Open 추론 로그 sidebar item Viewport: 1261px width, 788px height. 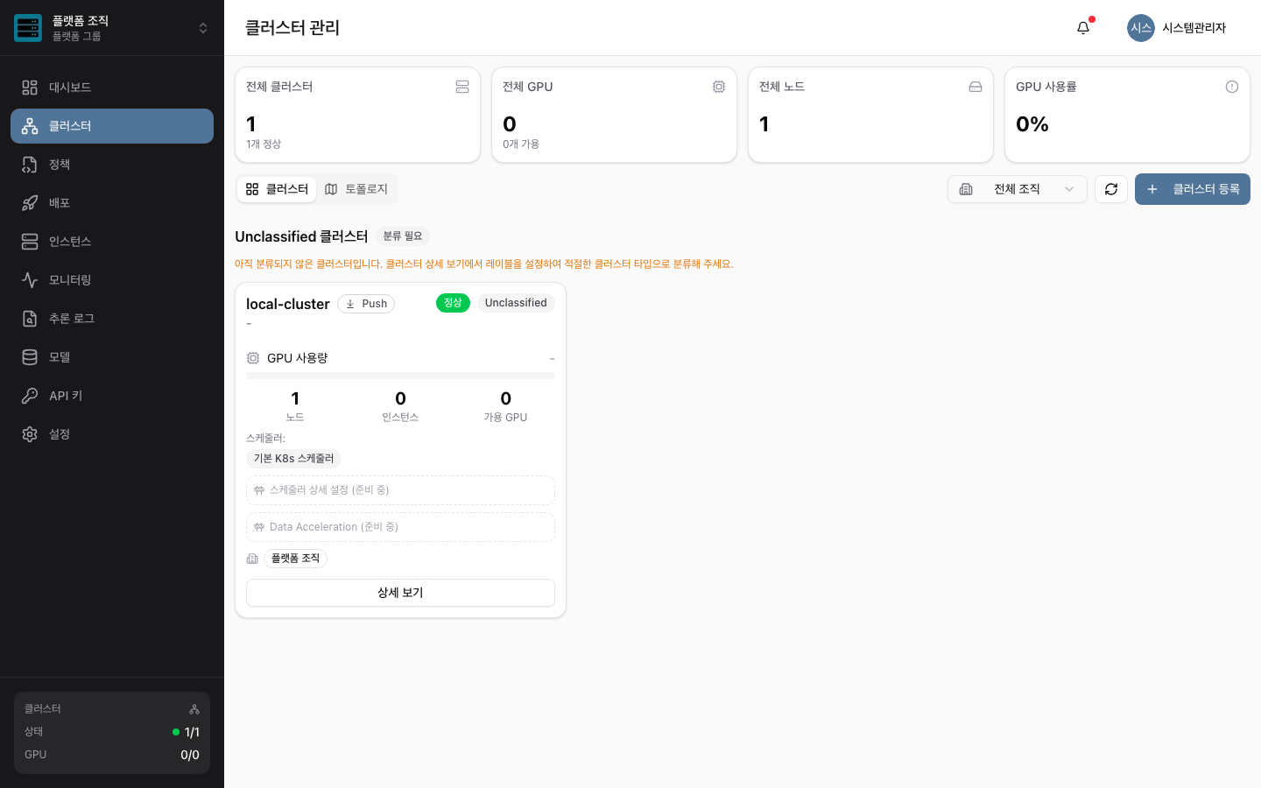112,319
